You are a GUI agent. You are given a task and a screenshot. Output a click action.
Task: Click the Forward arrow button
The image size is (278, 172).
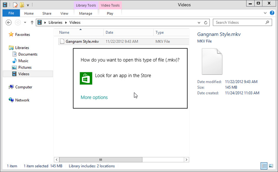coord(18,23)
